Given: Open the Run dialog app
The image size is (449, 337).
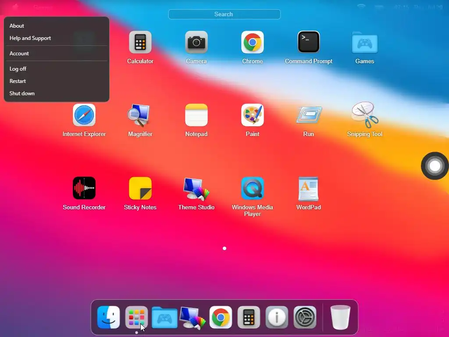Looking at the screenshot, I should click(308, 115).
